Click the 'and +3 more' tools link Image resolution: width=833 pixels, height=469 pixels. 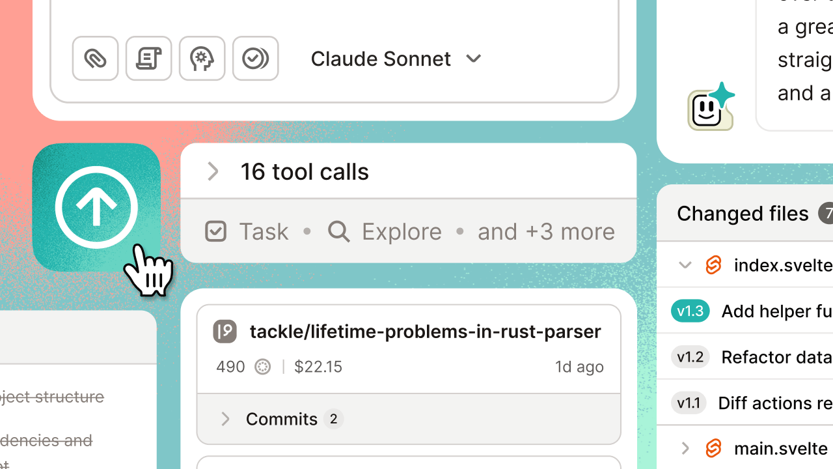coord(546,231)
